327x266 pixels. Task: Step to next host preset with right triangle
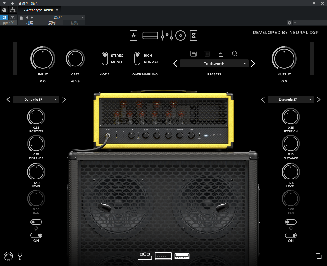(x=32, y=18)
